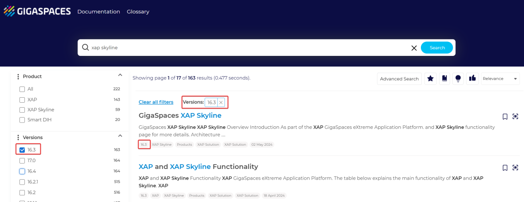Click the 16.3 tag under GigaSpaces XAP Skyline
The image size is (524, 202).
click(x=144, y=144)
